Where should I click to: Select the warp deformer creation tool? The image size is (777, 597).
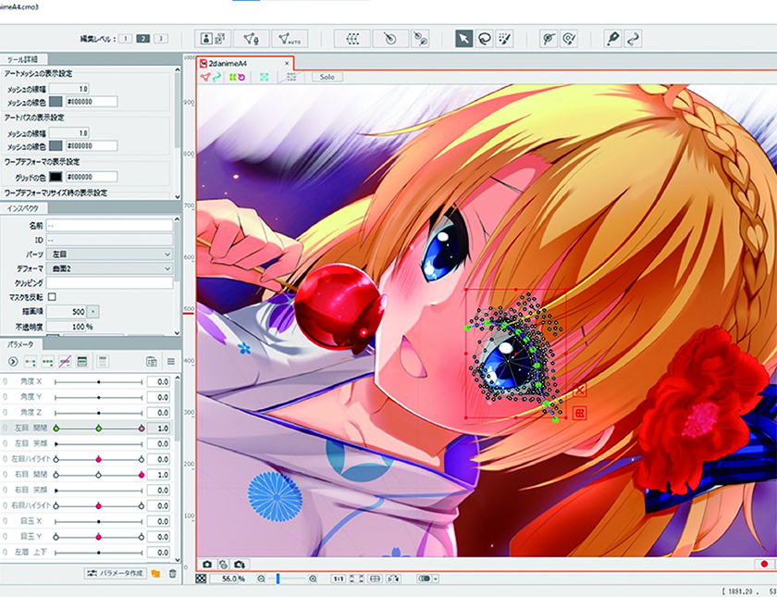tap(352, 39)
